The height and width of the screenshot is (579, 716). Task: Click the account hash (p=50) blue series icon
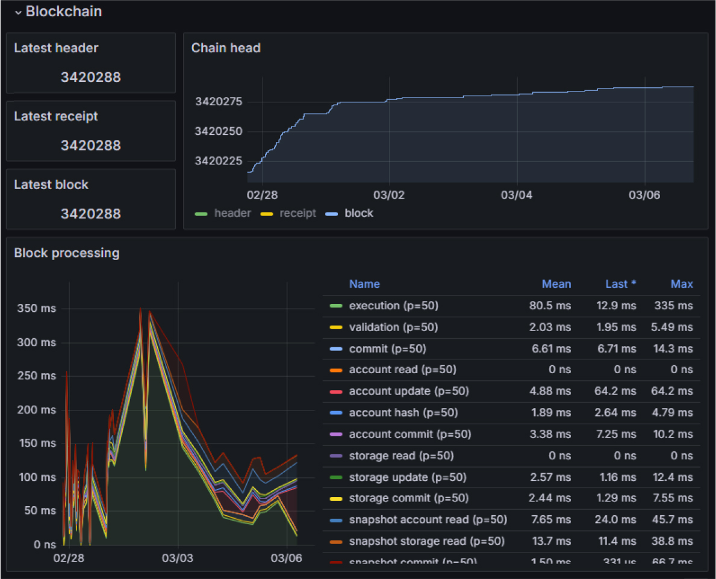click(336, 413)
